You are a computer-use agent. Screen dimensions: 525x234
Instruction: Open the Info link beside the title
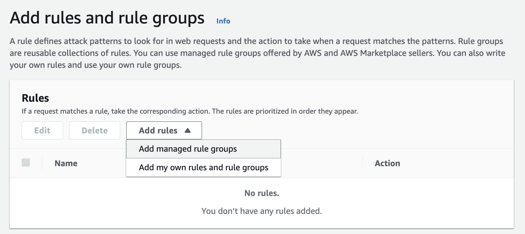(223, 21)
